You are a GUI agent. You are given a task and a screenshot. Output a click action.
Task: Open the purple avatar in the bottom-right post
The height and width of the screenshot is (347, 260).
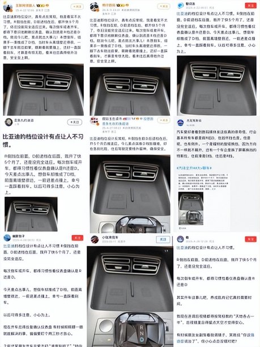click(180, 239)
